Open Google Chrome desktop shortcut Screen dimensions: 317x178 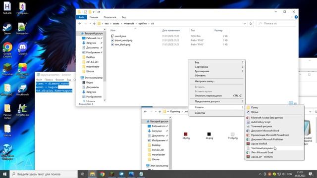tap(7, 50)
